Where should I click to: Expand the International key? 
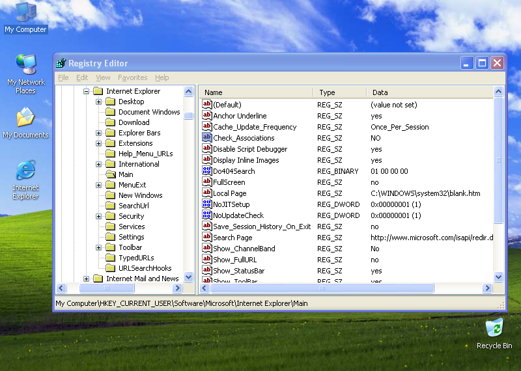(x=99, y=164)
